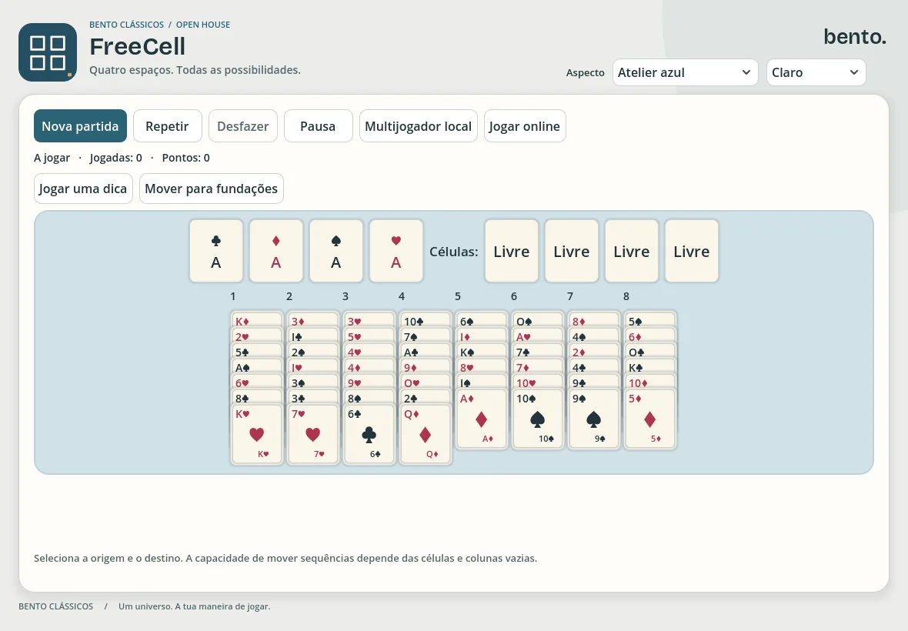Screen dimensions: 908x631
Task: Open the Claro mode dropdown
Action: coord(816,72)
